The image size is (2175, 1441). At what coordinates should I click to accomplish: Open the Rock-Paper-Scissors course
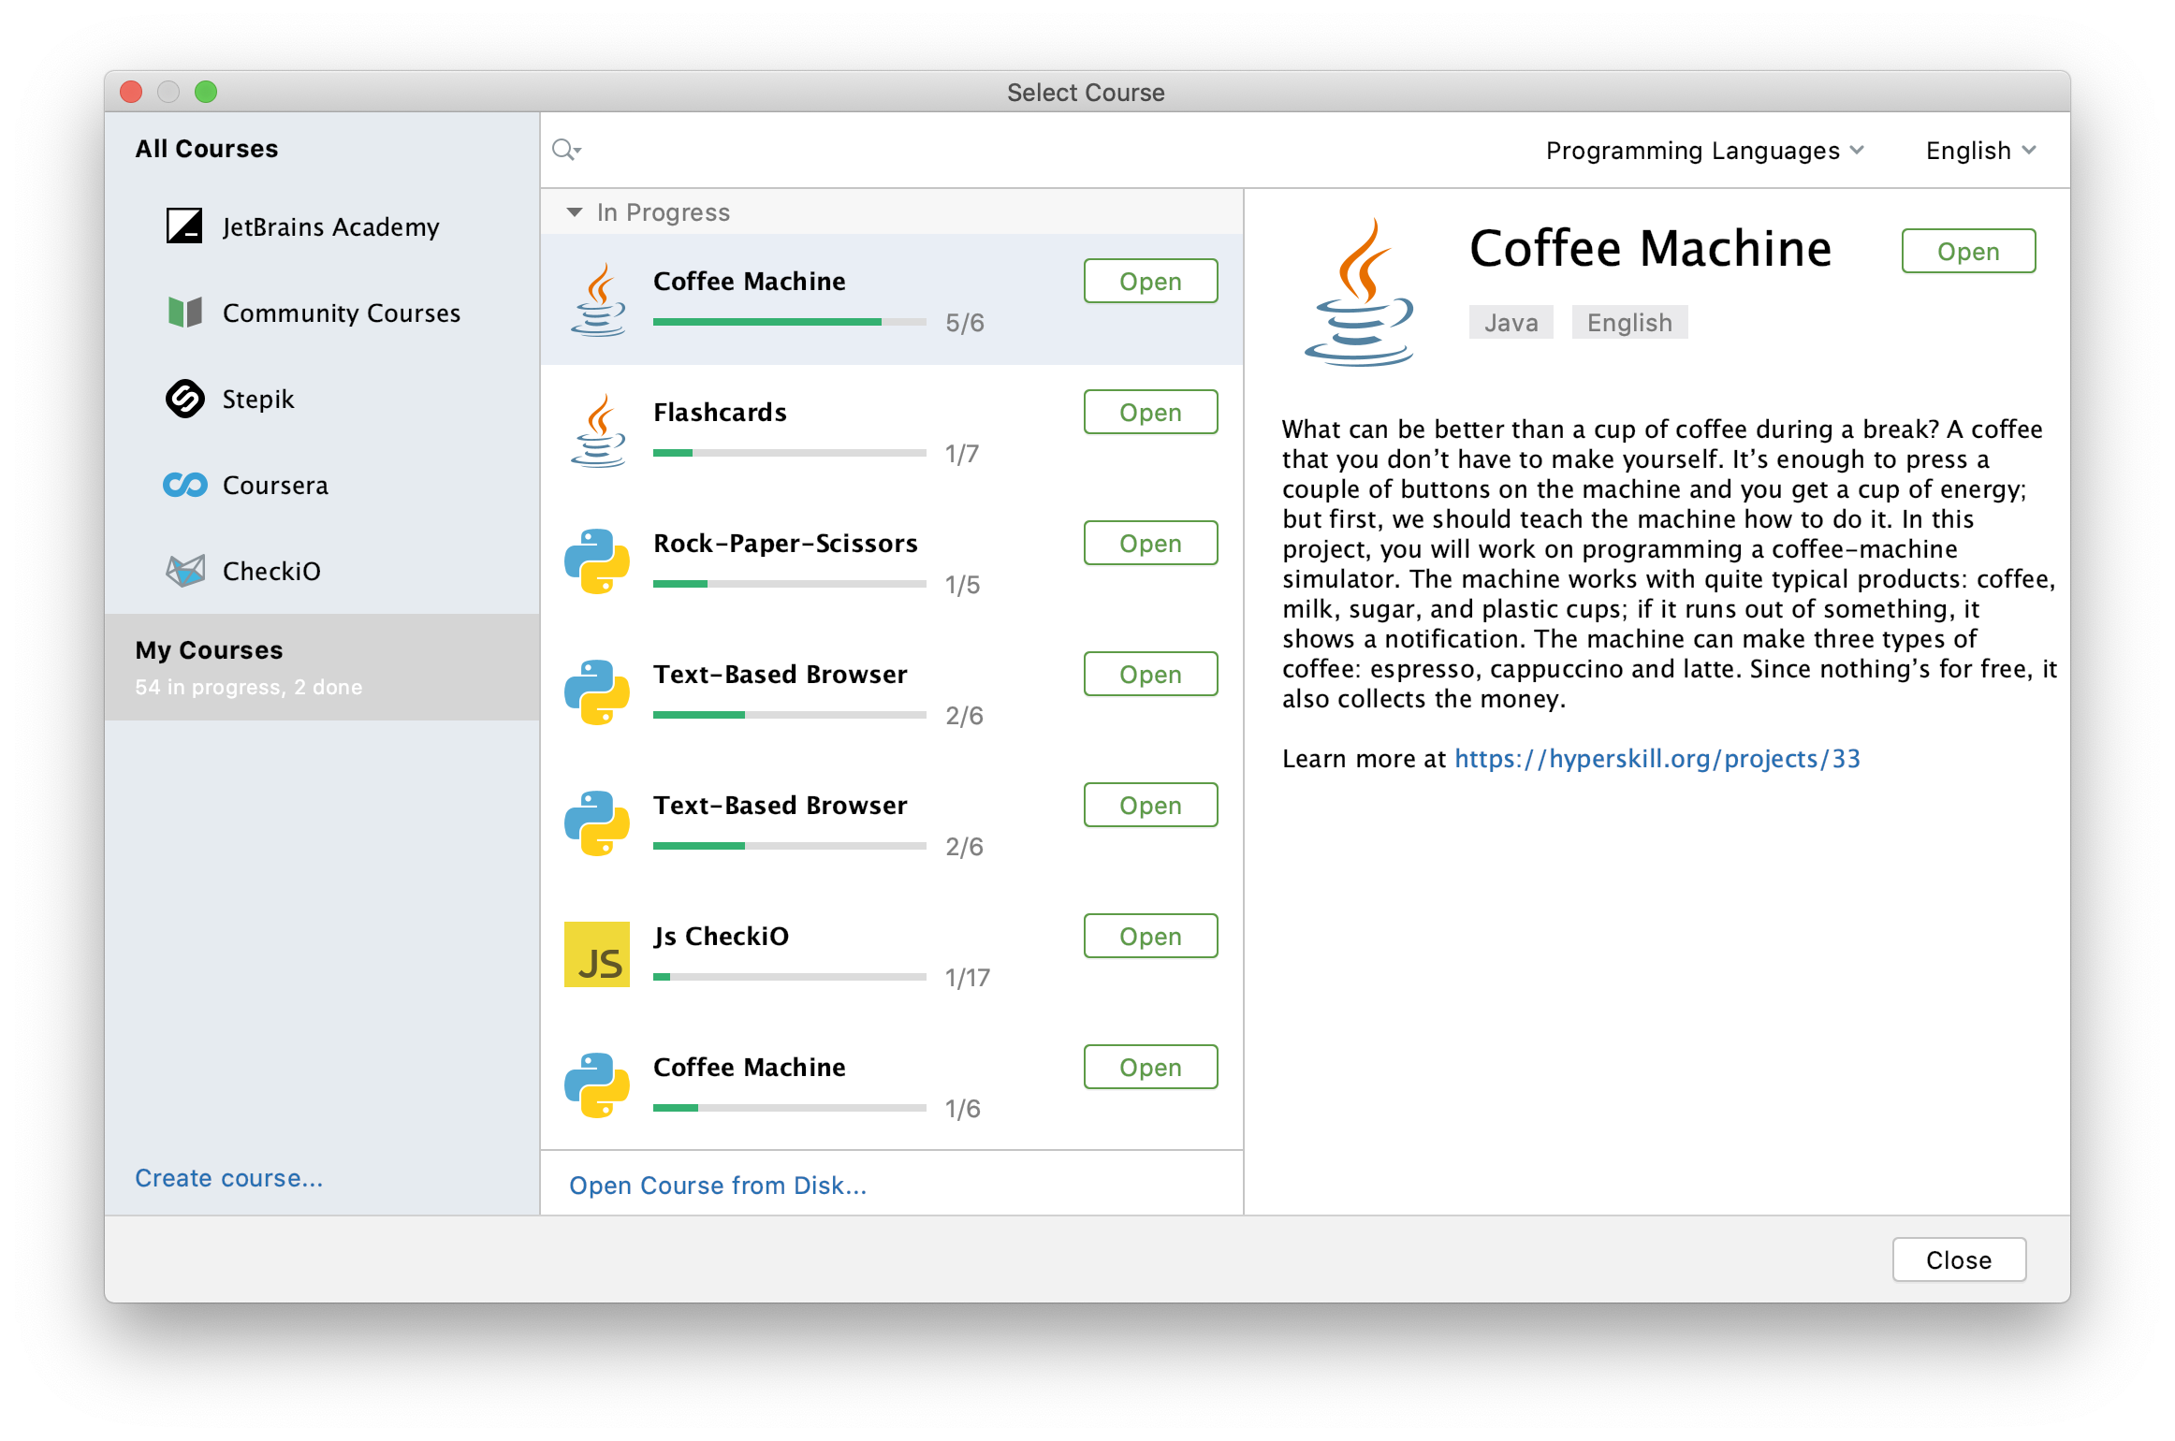point(1150,543)
